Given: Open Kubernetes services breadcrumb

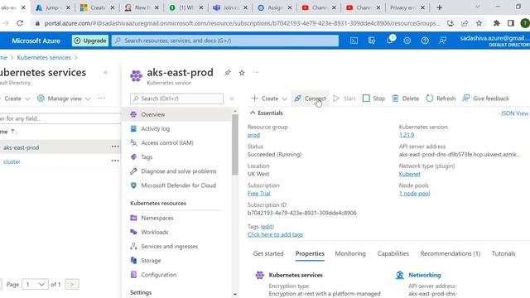Looking at the screenshot, I should click(x=44, y=57).
